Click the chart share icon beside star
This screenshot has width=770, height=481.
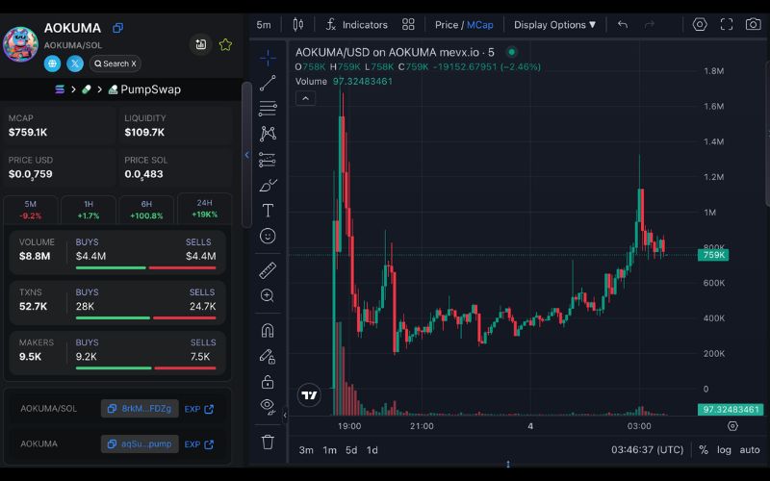pos(200,44)
